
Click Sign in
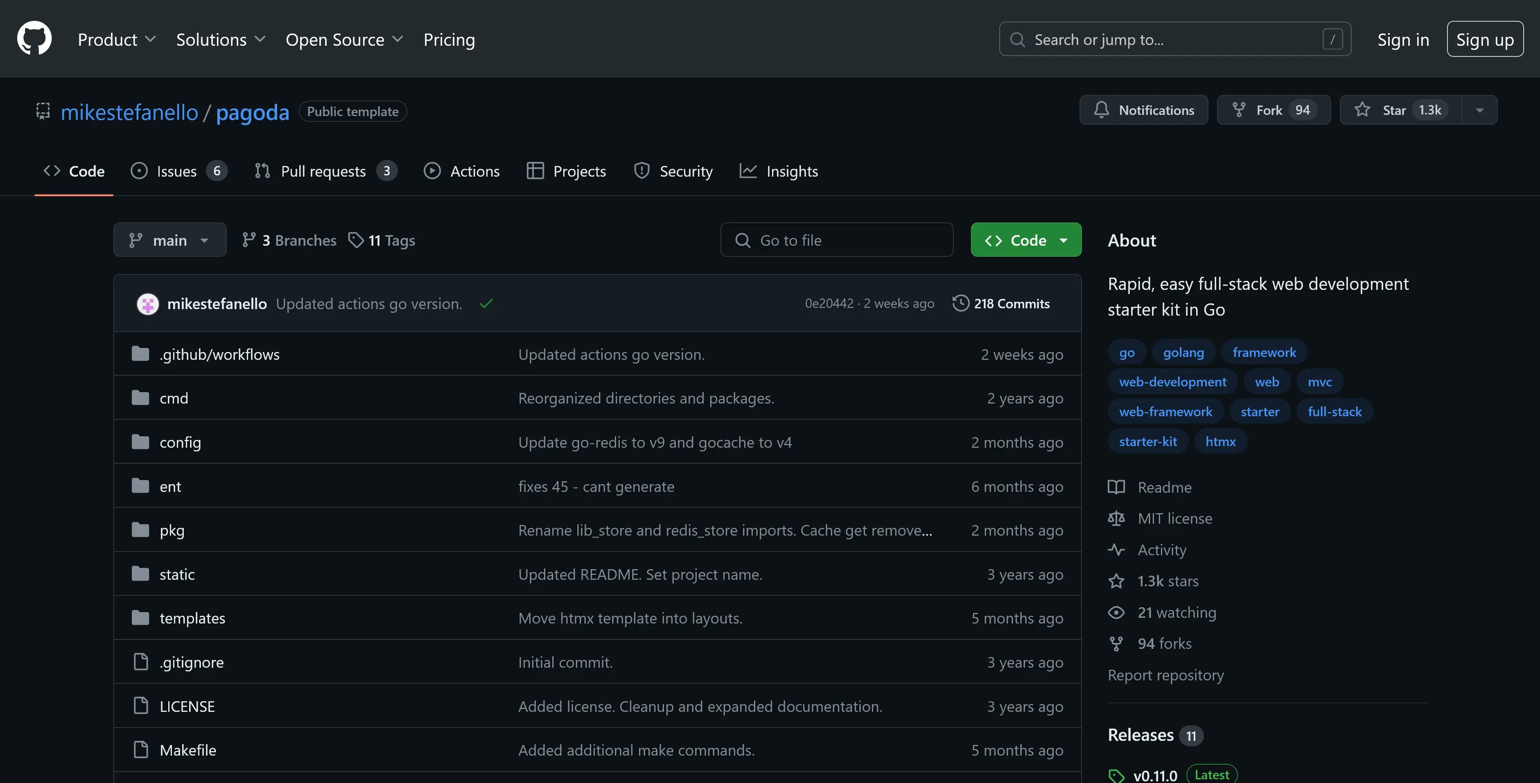(1403, 39)
